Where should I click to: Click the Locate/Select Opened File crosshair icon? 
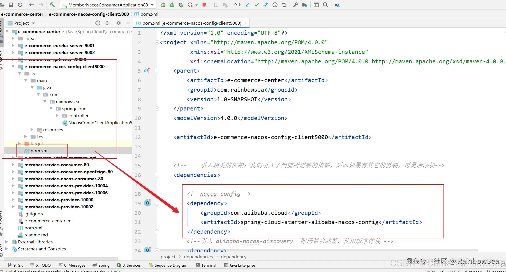[98, 23]
